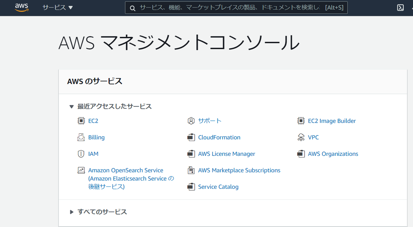The width and height of the screenshot is (413, 227).
Task: Click the AWS Marketplace Subscriptions icon
Action: click(191, 170)
